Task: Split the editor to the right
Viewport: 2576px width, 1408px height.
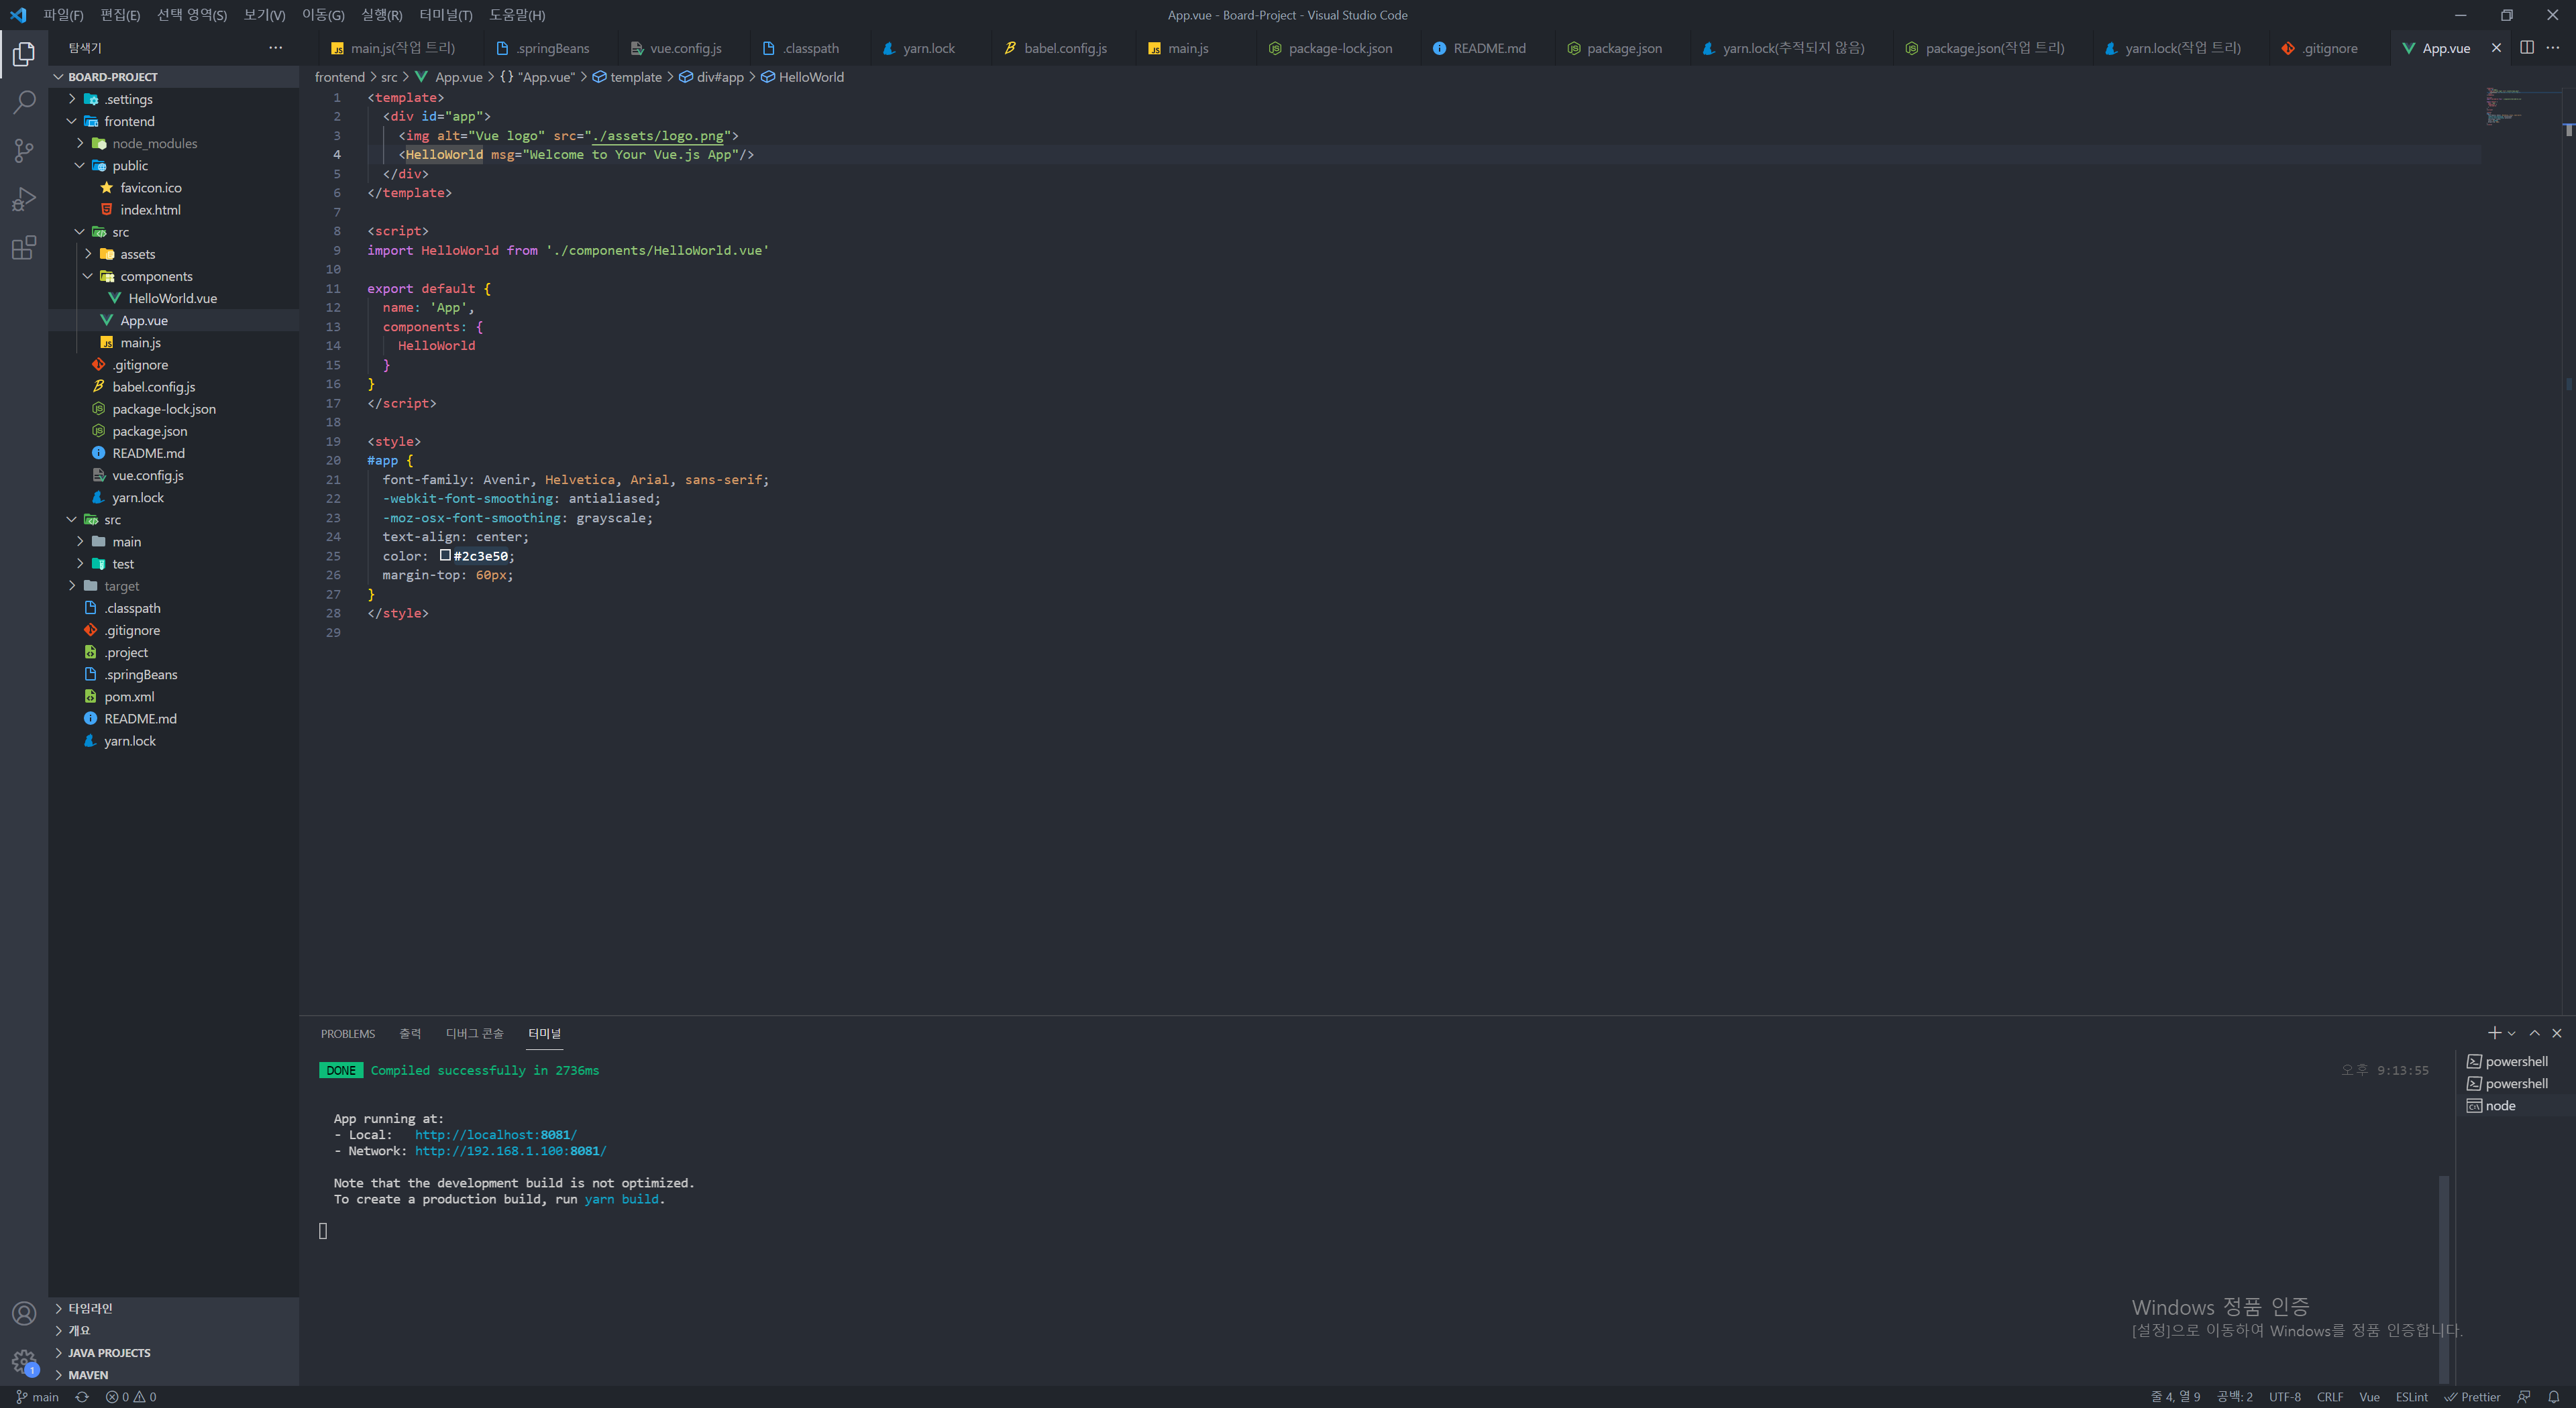Action: tap(2526, 48)
